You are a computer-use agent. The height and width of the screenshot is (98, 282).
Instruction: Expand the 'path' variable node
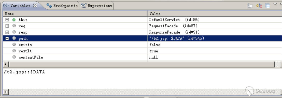pos(7,39)
